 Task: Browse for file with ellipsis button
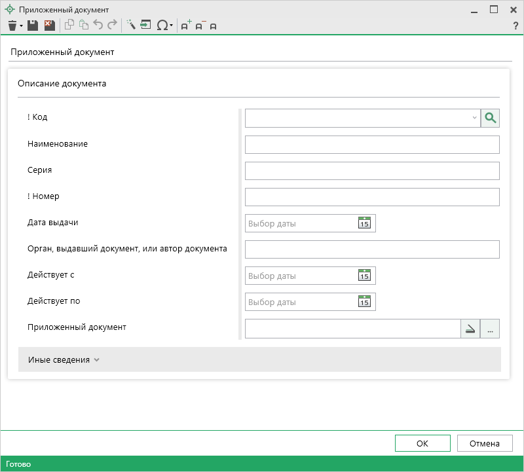pyautogui.click(x=490, y=329)
